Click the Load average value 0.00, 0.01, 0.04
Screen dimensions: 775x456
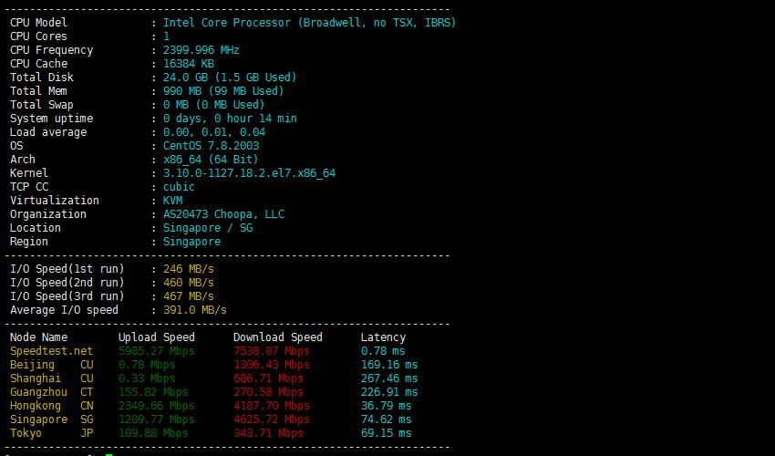point(214,132)
